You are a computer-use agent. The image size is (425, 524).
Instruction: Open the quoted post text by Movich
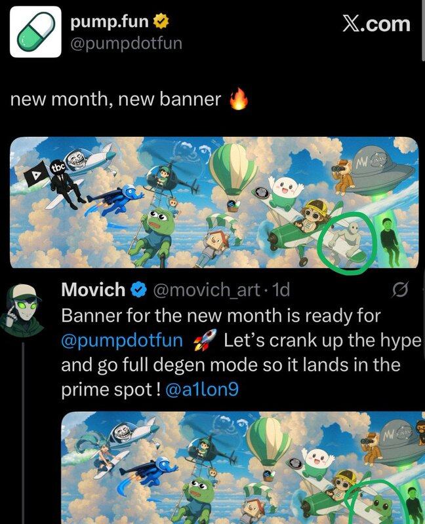tap(241, 352)
